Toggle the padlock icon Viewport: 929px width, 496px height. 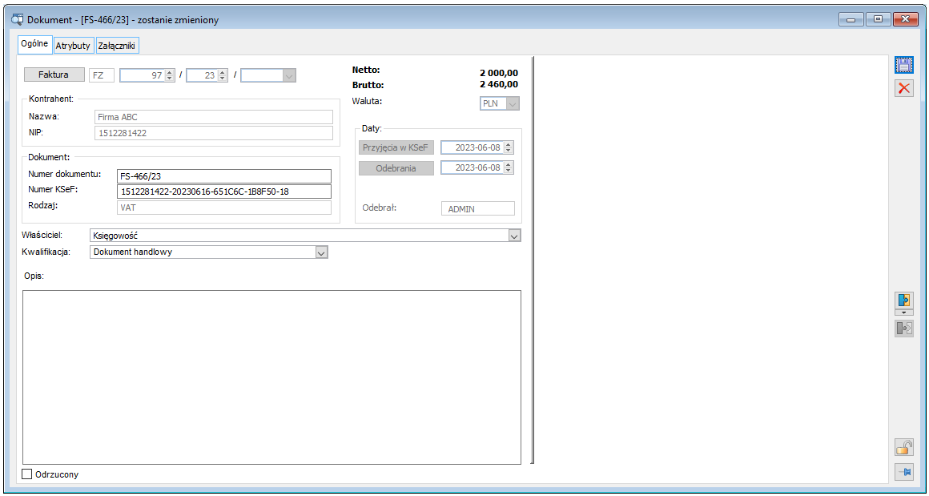pos(904,447)
